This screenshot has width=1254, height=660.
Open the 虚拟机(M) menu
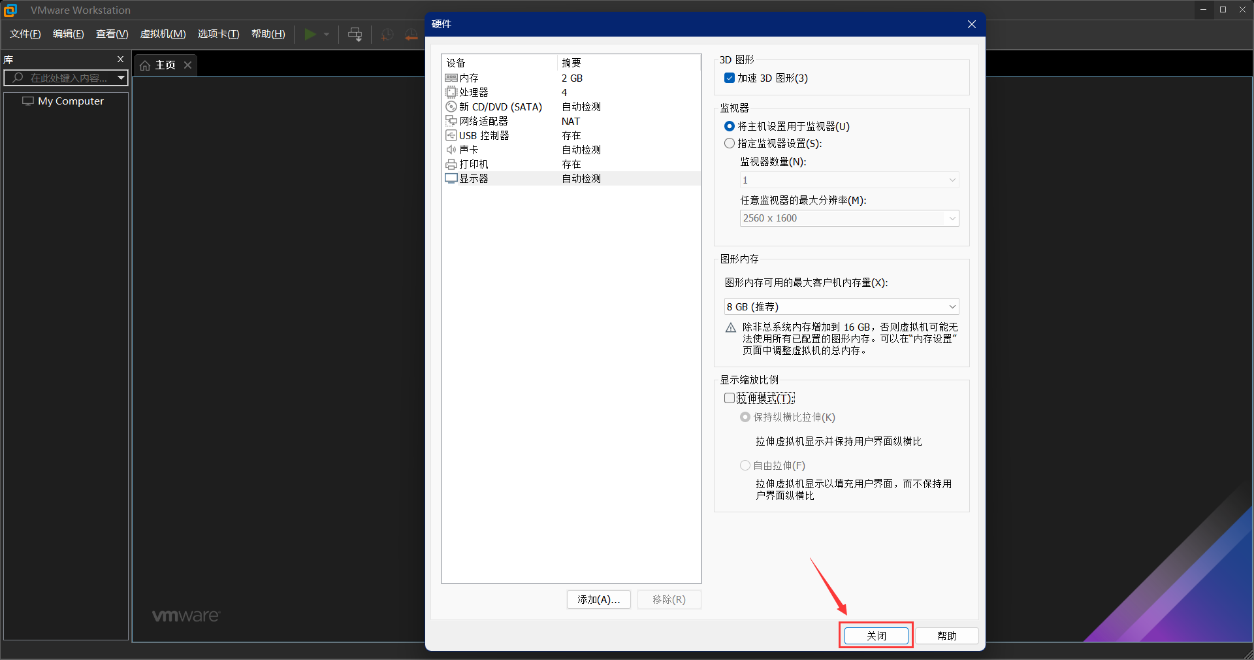click(163, 34)
